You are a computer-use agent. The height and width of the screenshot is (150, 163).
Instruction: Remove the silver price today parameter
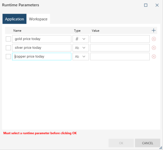[x=154, y=48]
